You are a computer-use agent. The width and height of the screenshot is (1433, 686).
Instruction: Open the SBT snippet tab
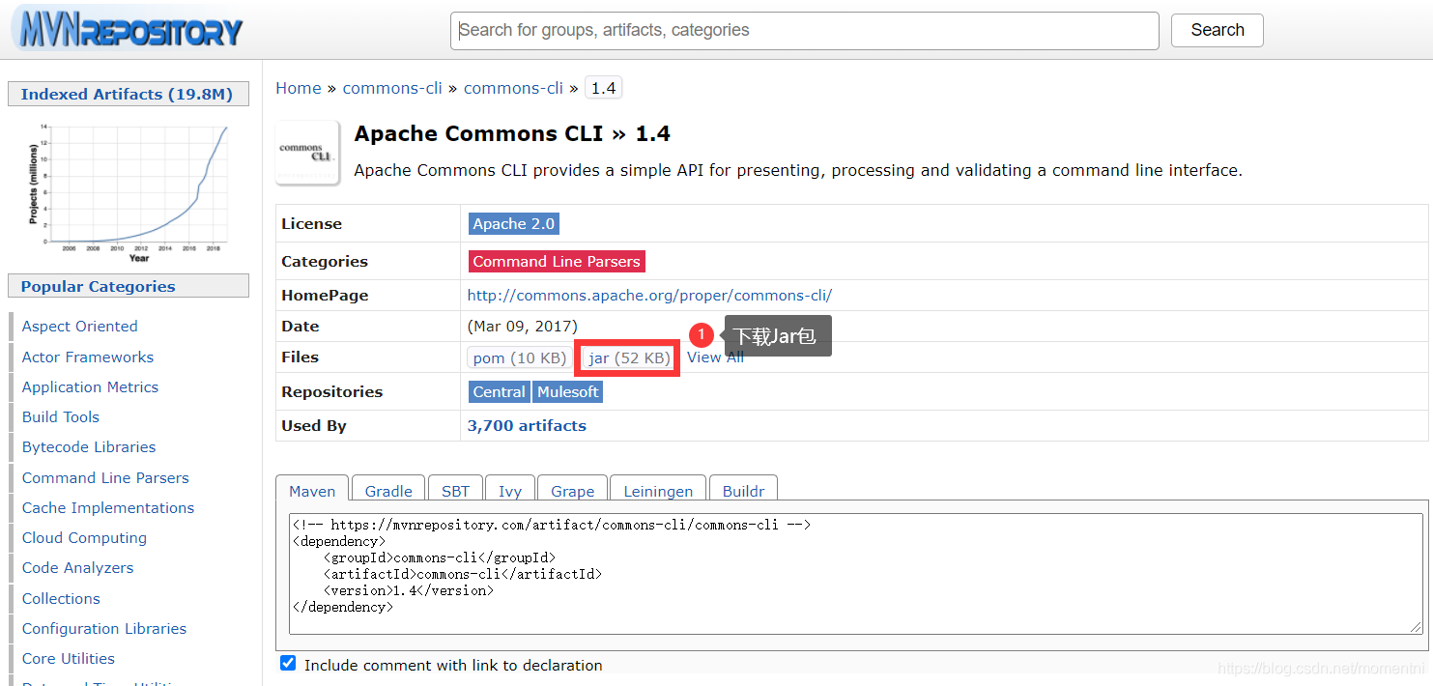455,491
